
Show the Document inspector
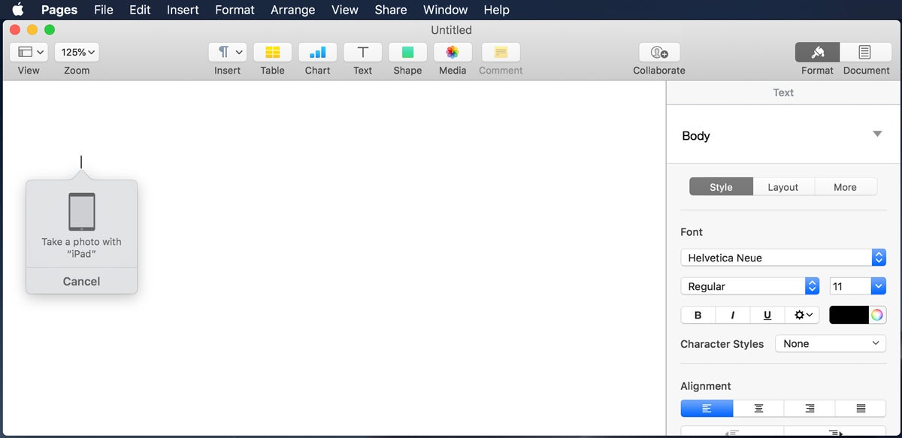point(866,52)
